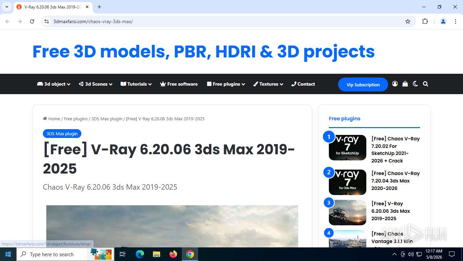The width and height of the screenshot is (463, 261).
Task: Switch to Chrome on the taskbar
Action: point(190,254)
